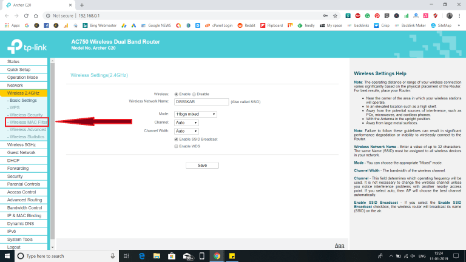Expand the Channel dropdown
The height and width of the screenshot is (262, 466).
coord(186,122)
